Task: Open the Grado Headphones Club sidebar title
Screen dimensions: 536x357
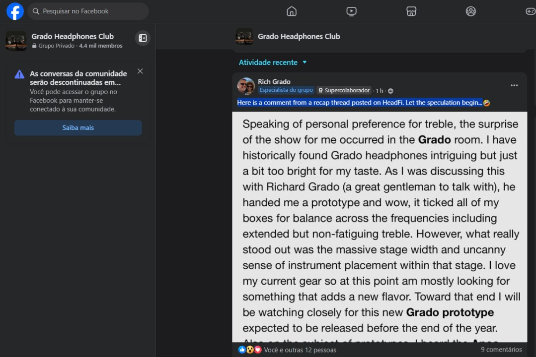Action: [73, 36]
